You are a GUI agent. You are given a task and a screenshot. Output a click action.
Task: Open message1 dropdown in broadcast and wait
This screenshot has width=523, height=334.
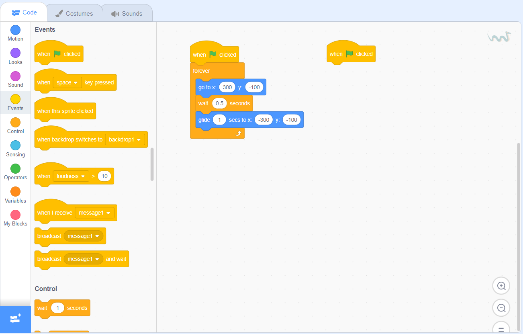[84, 259]
